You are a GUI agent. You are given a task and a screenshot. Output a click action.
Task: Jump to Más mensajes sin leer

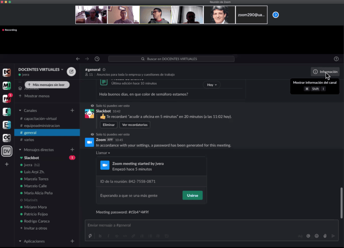click(x=47, y=85)
